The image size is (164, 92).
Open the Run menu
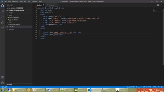point(29,2)
